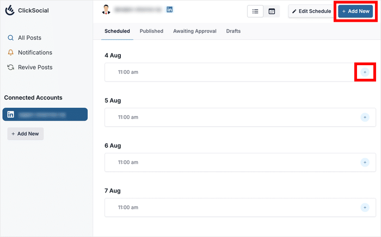Click the 11:00 am time for 7 Aug

pos(128,208)
